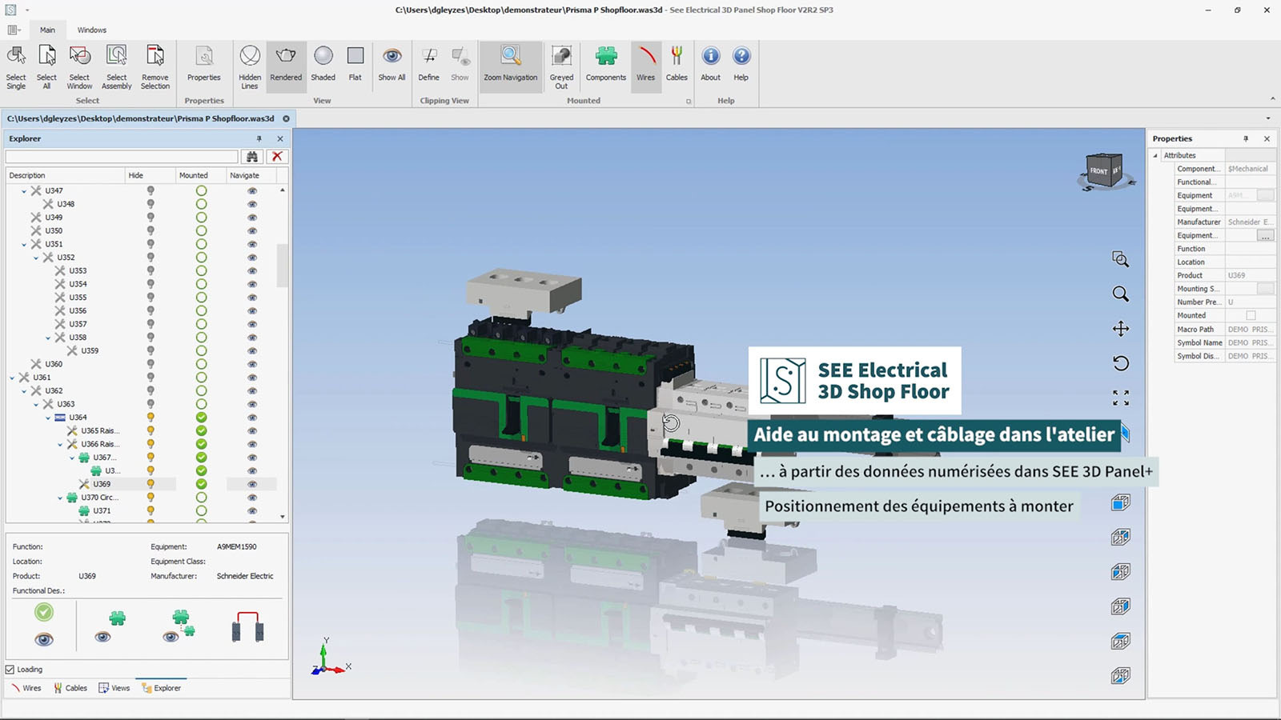Screen dimensions: 1281x720
Task: Collapse the U364 tree node
Action: click(48, 418)
